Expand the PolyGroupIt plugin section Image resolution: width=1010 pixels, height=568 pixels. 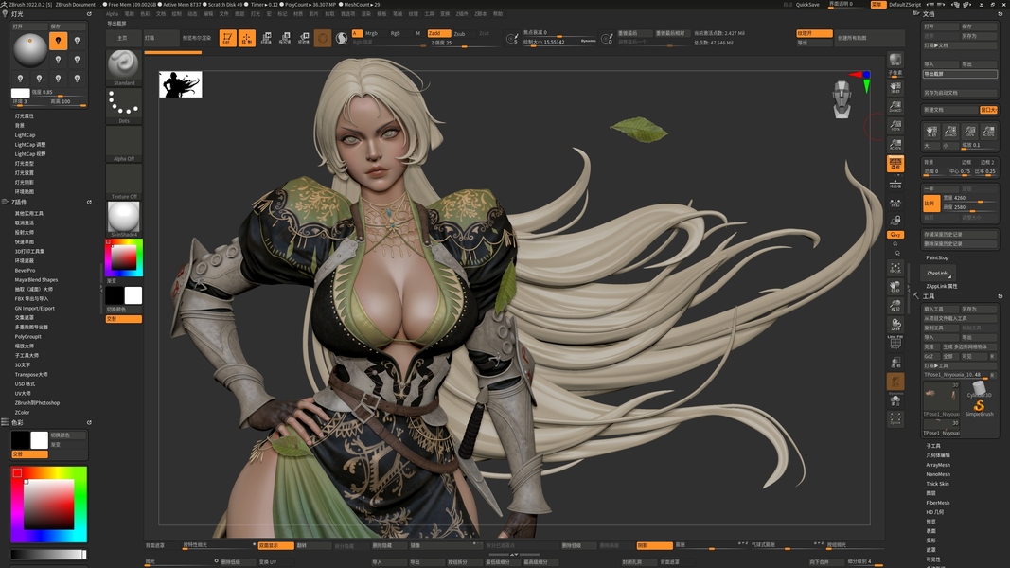click(x=27, y=337)
